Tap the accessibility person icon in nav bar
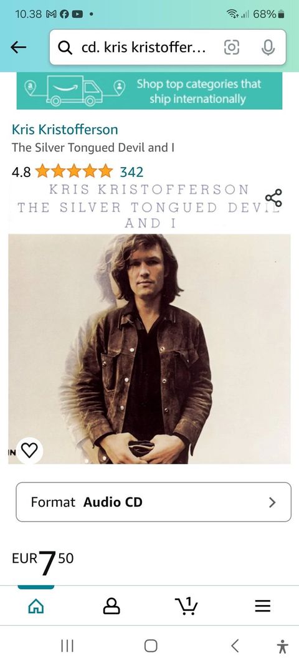 tap(282, 646)
